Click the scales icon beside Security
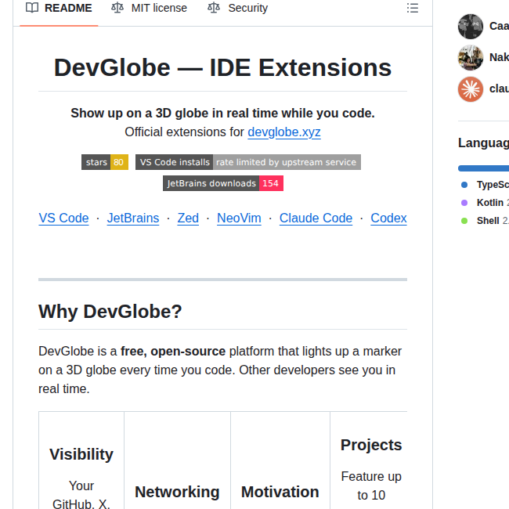The image size is (509, 509). (x=214, y=8)
